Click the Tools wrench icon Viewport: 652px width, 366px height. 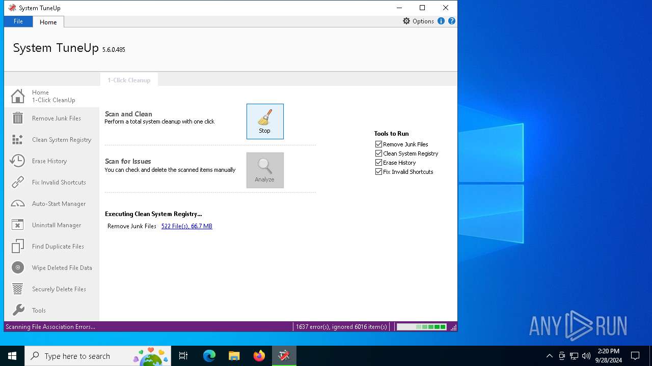pyautogui.click(x=18, y=310)
